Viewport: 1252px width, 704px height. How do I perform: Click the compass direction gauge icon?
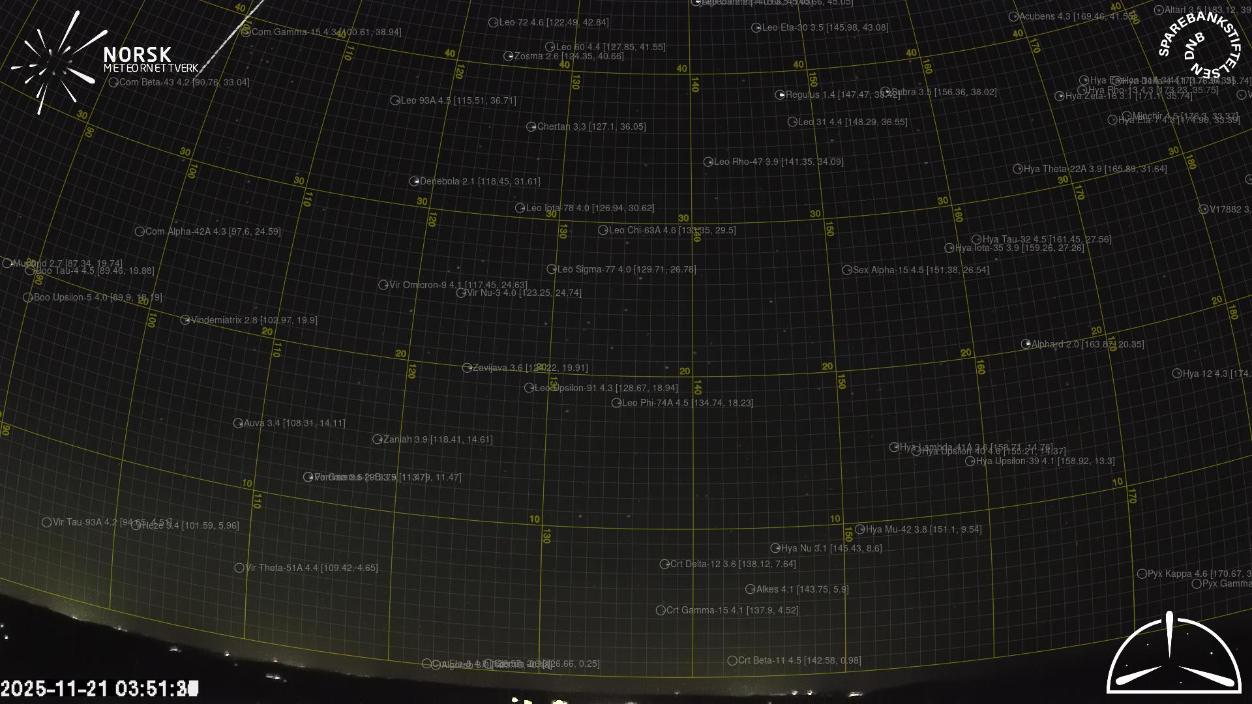(x=1173, y=654)
